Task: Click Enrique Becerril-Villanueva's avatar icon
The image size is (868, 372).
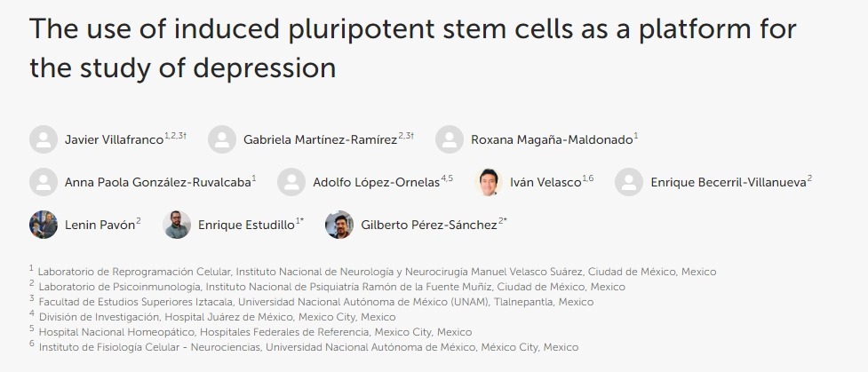Action: click(x=629, y=182)
